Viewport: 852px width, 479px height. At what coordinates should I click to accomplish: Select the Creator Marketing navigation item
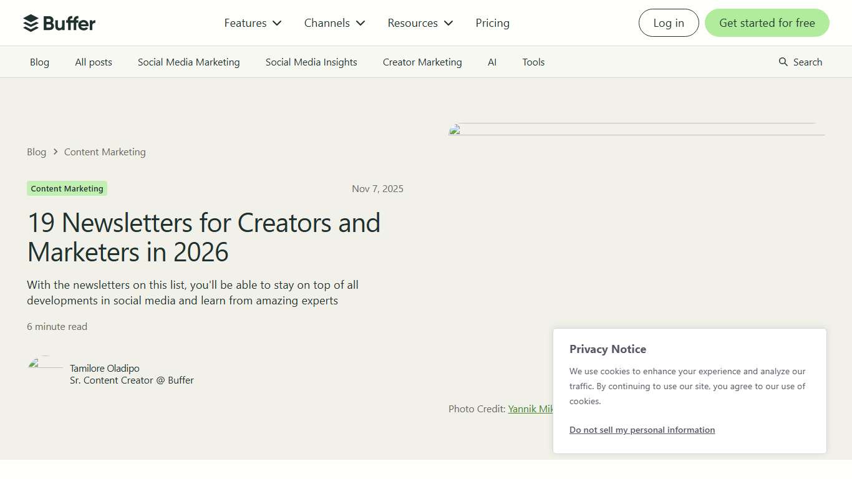tap(422, 62)
